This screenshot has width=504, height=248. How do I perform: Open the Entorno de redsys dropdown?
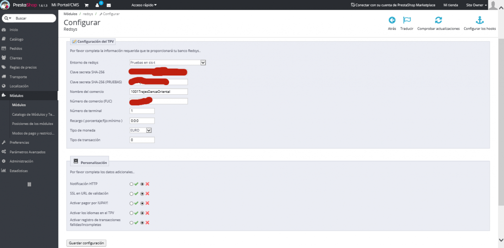[x=167, y=63]
